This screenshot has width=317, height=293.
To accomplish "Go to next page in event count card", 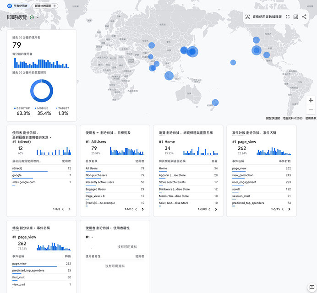I will coord(289,209).
